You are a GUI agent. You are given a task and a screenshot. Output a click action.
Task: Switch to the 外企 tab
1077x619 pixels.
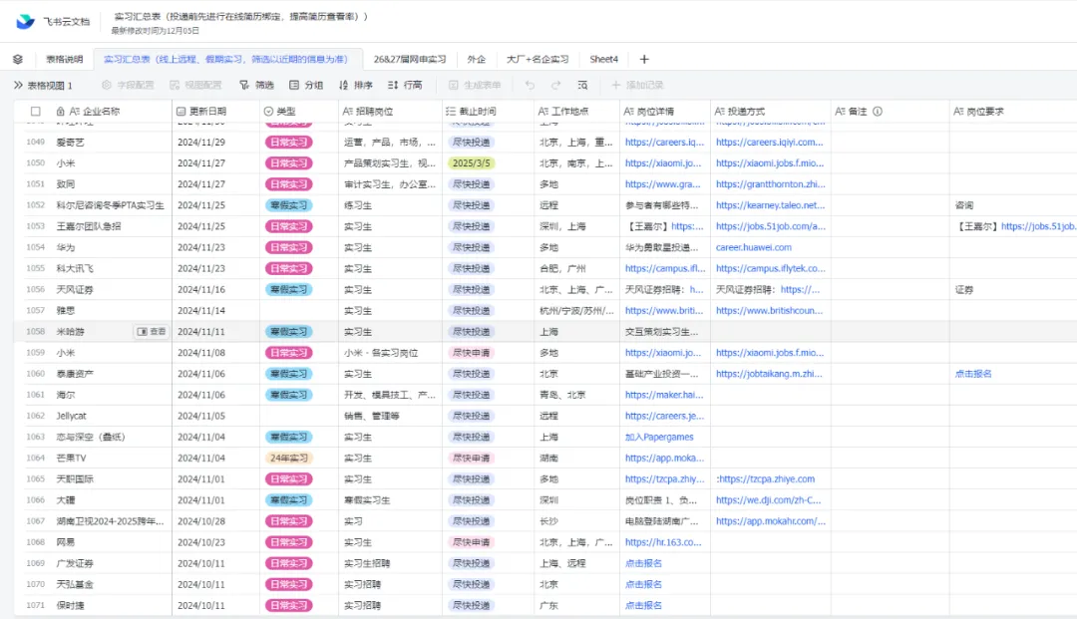[477, 59]
